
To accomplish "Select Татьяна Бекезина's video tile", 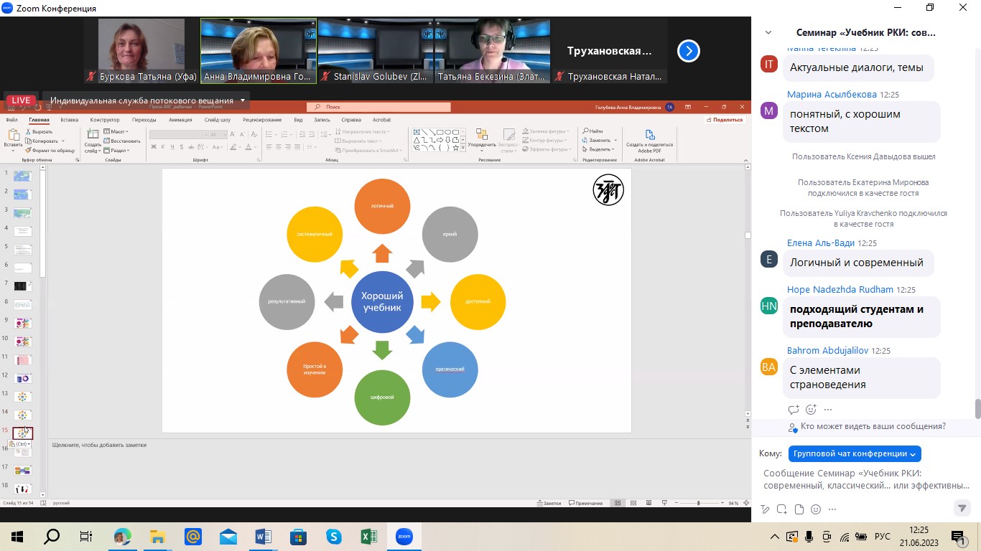I will (x=492, y=51).
